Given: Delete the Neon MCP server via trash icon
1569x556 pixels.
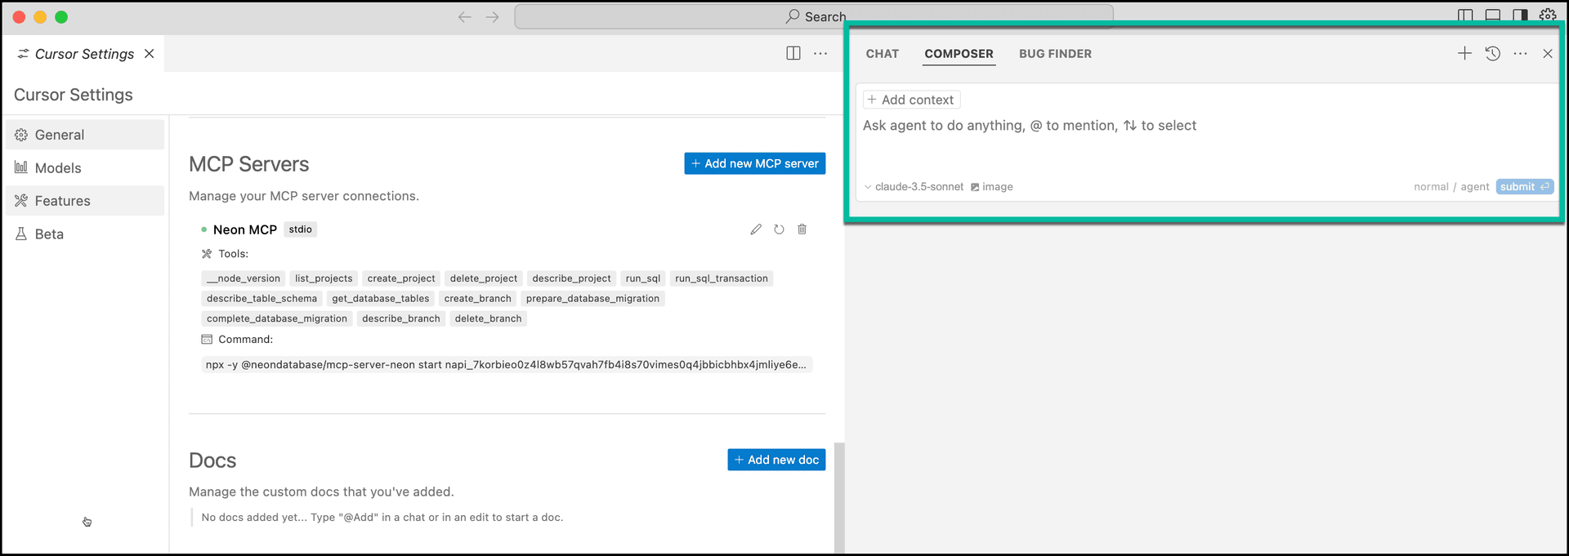Looking at the screenshot, I should click(802, 229).
